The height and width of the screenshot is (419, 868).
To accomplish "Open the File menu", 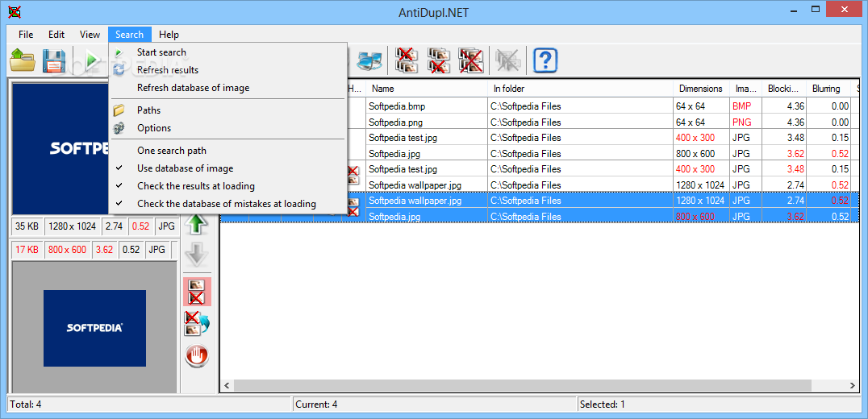I will click(26, 35).
